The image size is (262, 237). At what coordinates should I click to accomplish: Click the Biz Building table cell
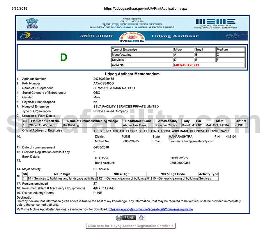(92, 125)
